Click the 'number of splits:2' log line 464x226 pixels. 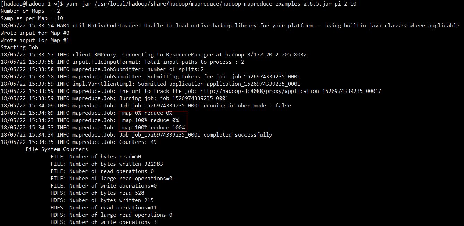pyautogui.click(x=102, y=69)
